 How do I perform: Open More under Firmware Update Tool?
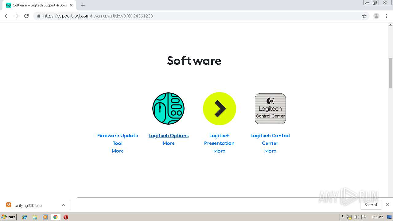pyautogui.click(x=118, y=151)
